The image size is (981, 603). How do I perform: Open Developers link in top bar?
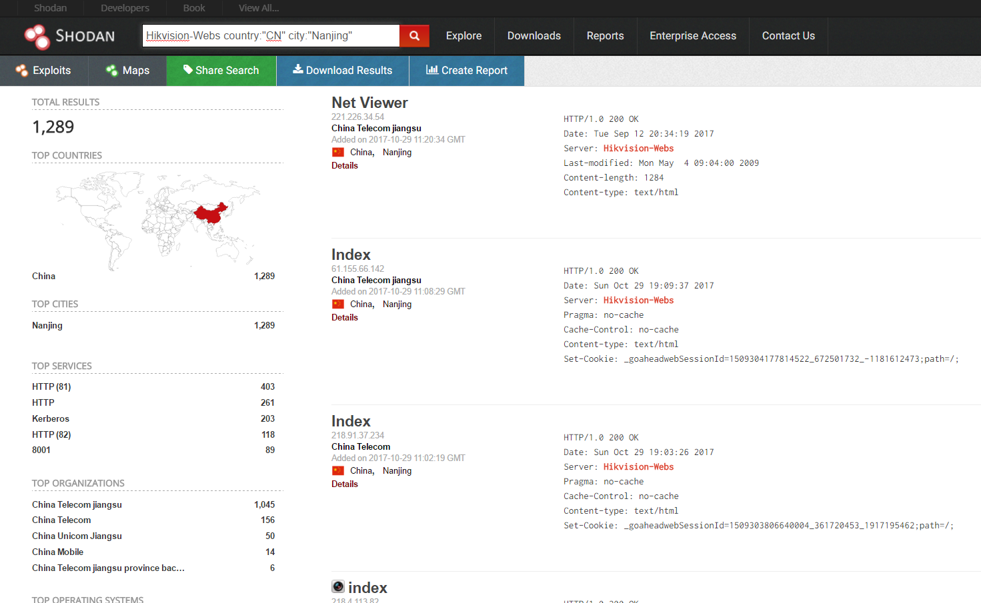tap(125, 8)
